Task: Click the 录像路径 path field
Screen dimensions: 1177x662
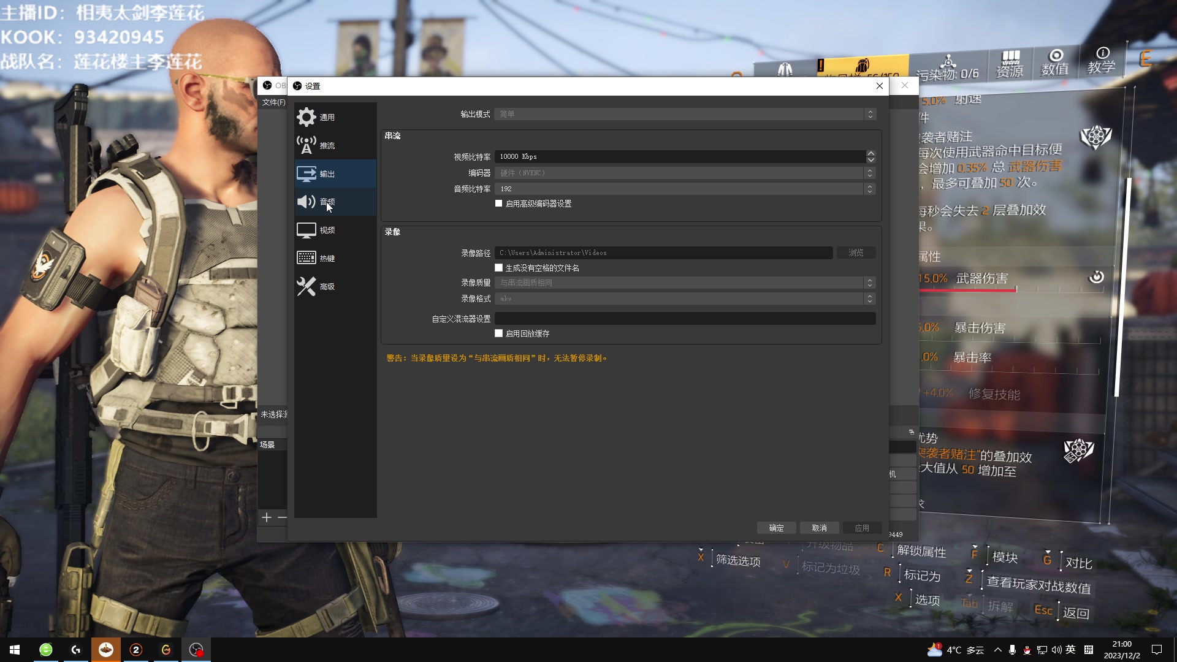Action: point(663,253)
